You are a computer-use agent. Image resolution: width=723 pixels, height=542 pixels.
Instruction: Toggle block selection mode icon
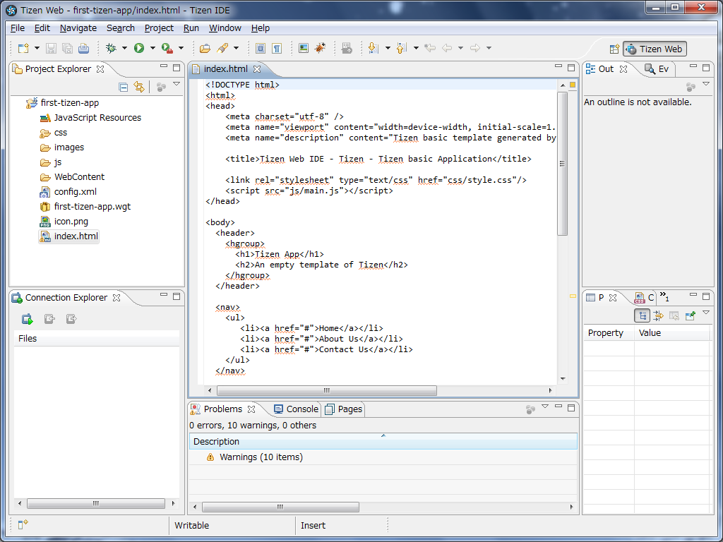(x=261, y=48)
